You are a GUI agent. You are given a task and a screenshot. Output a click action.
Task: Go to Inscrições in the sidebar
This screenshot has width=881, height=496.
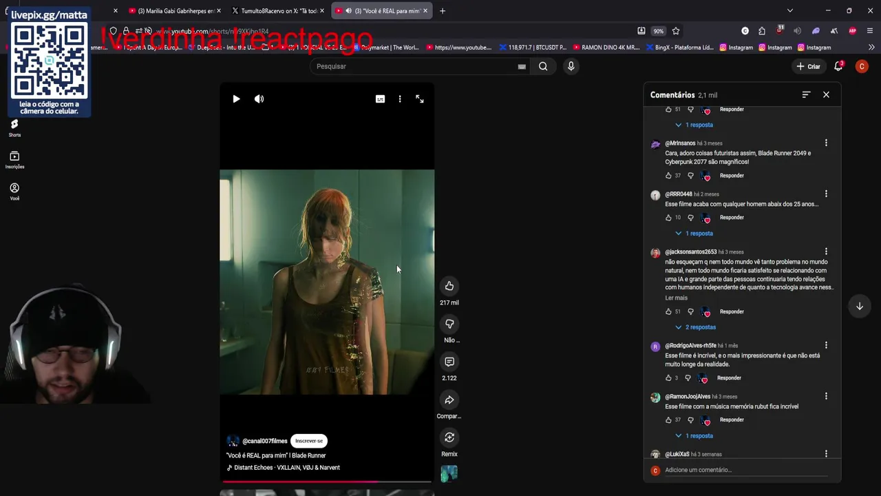pyautogui.click(x=14, y=160)
